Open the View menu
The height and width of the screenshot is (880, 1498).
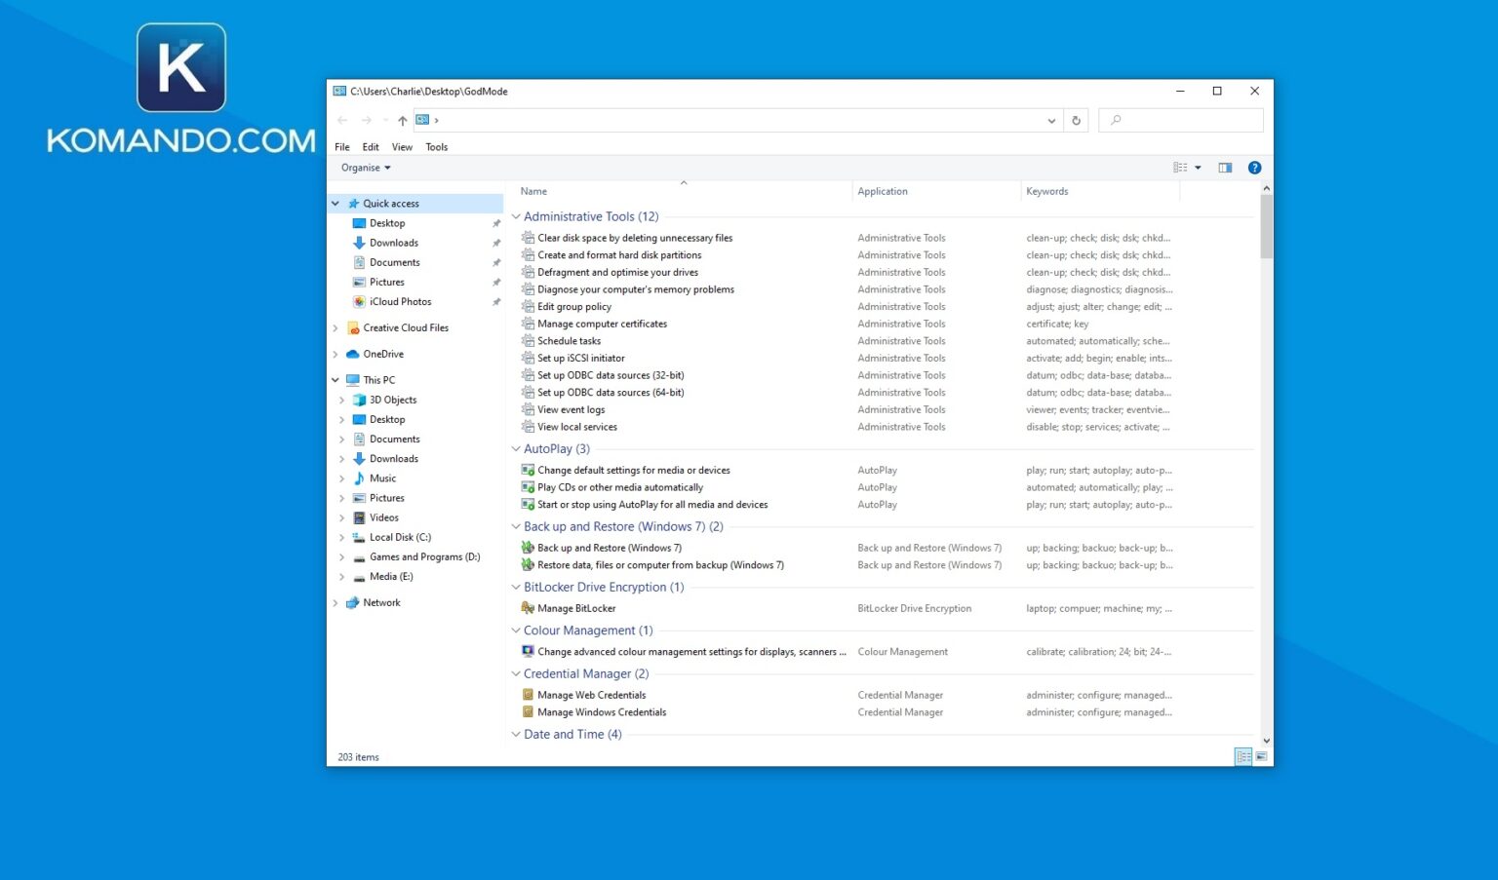point(402,146)
